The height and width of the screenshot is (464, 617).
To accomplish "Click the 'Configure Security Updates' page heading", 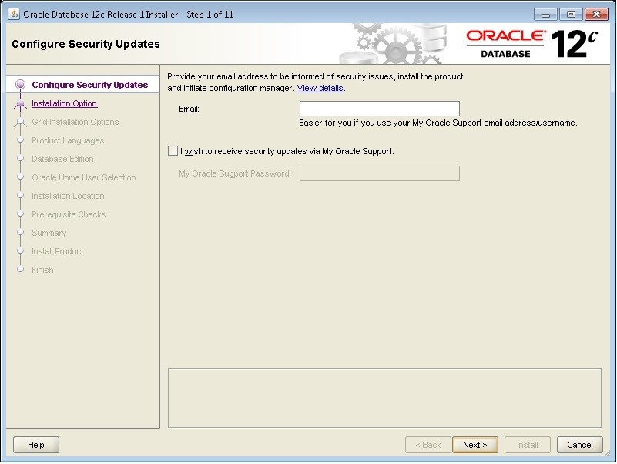I will [86, 44].
